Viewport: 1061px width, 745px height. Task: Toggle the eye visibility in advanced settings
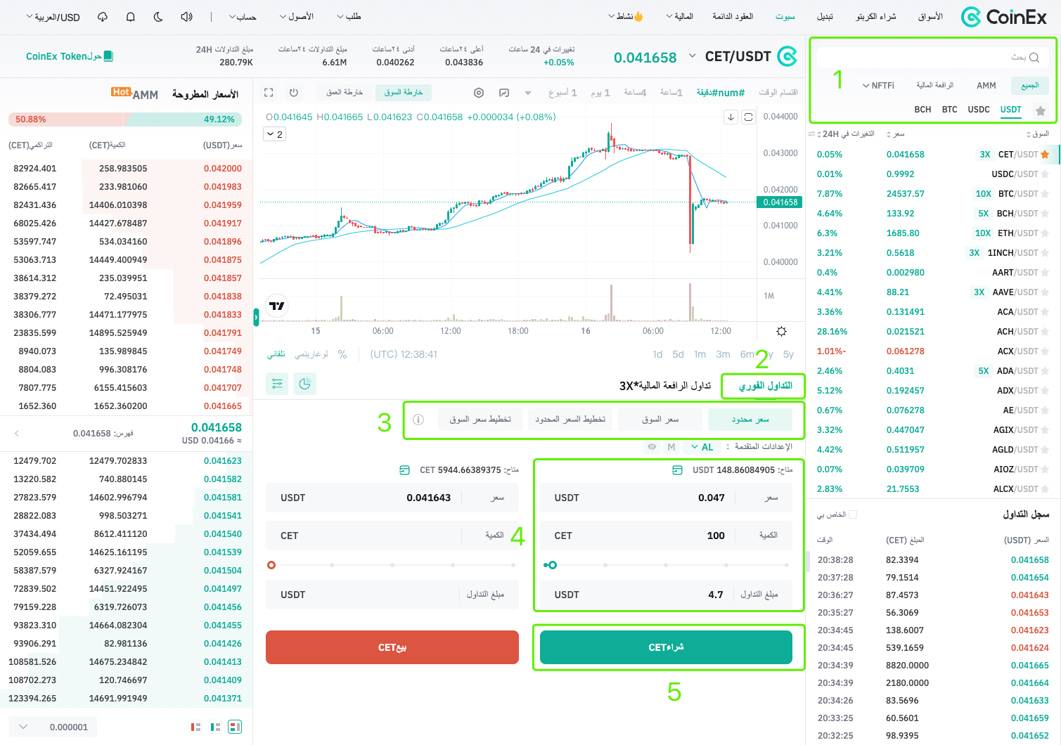(x=652, y=447)
